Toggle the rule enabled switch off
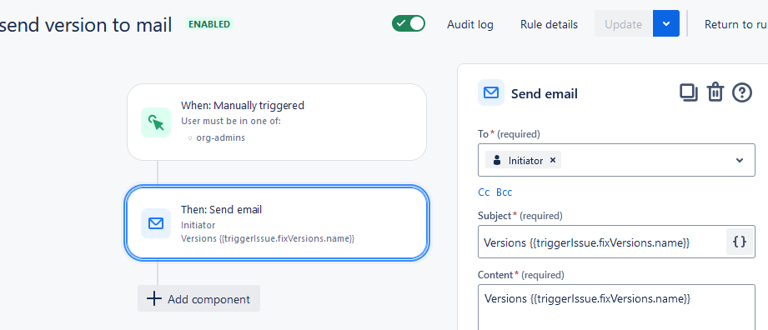768x330 pixels. coord(409,23)
